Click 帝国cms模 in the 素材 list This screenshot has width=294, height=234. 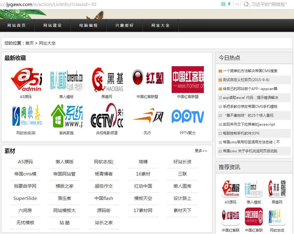pos(25,174)
